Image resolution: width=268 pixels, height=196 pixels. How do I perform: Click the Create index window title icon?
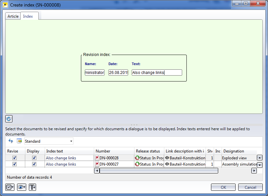(x=5, y=5)
